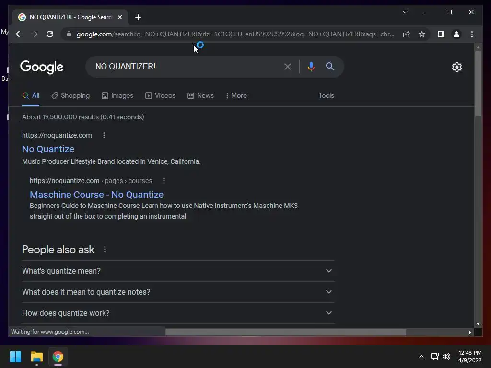
Task: Clear the search box text
Action: (288, 66)
